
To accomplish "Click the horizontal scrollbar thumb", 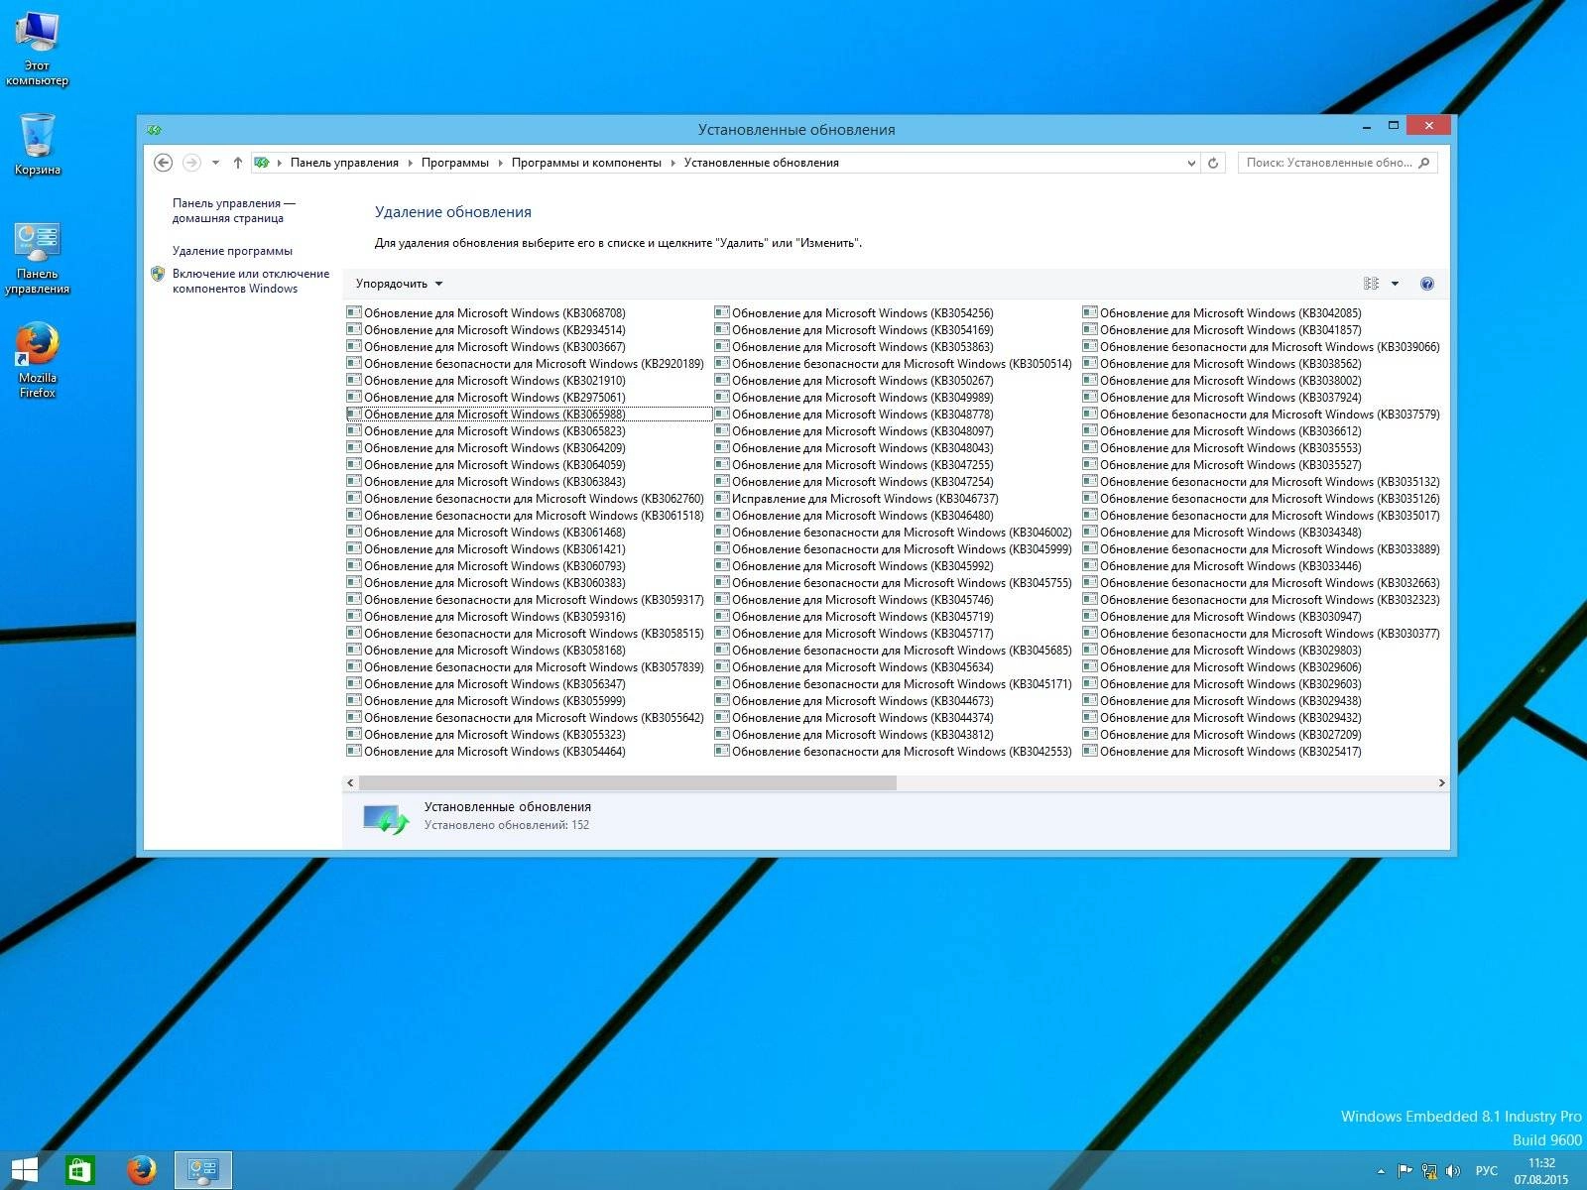I will click(627, 783).
